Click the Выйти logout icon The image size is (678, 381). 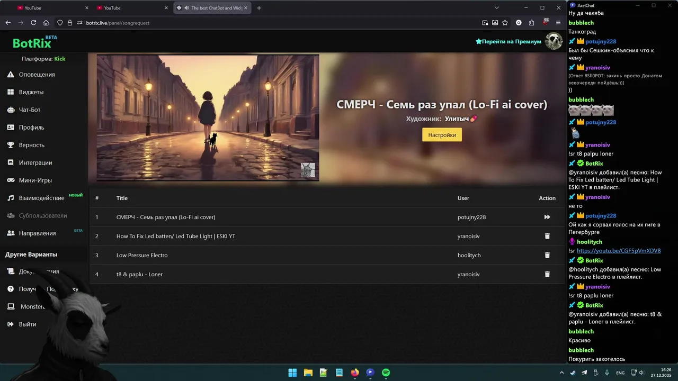coord(10,324)
